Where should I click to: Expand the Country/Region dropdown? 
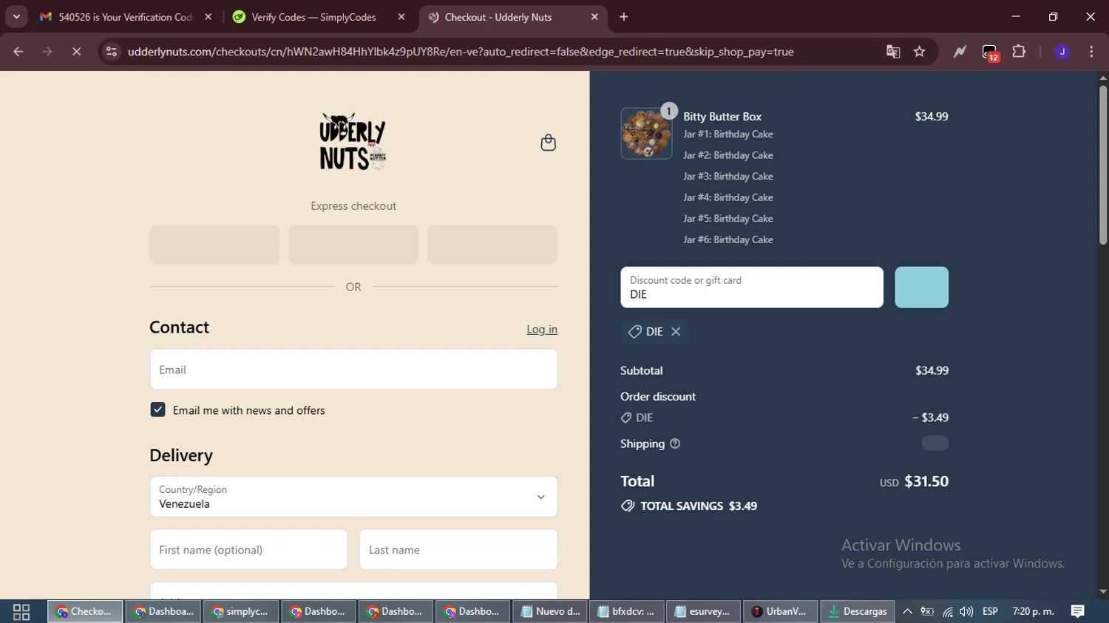tap(353, 497)
